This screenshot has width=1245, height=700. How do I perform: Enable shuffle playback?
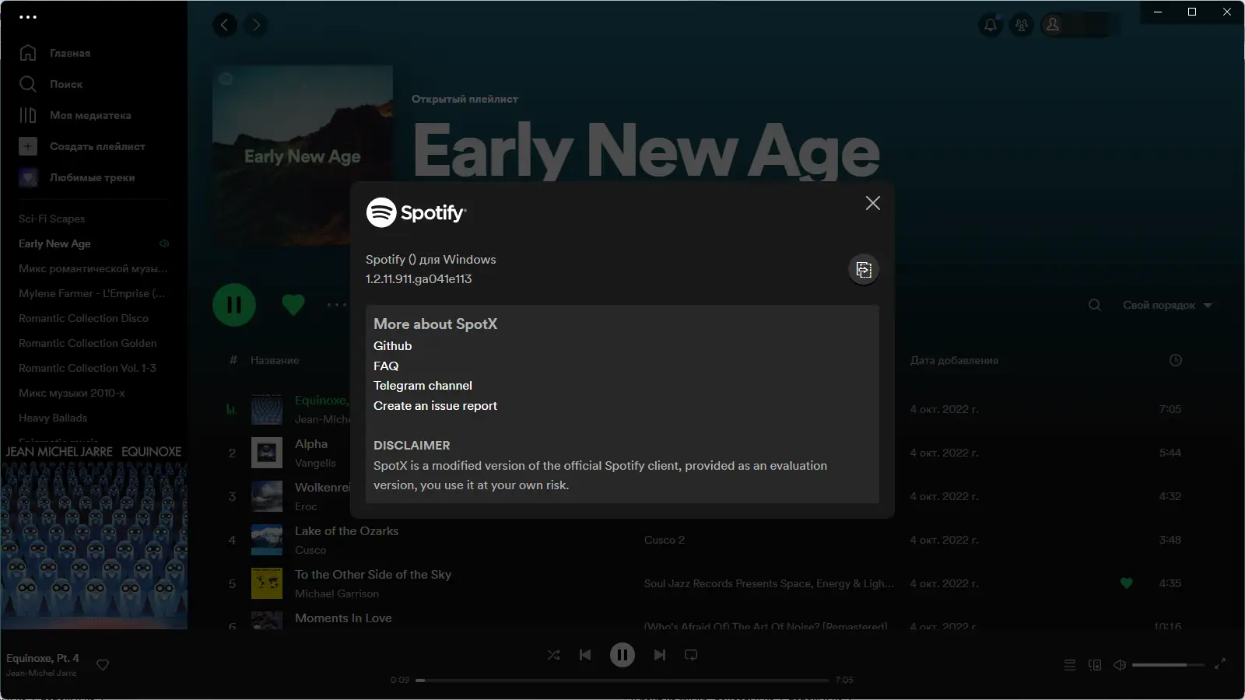tap(553, 655)
